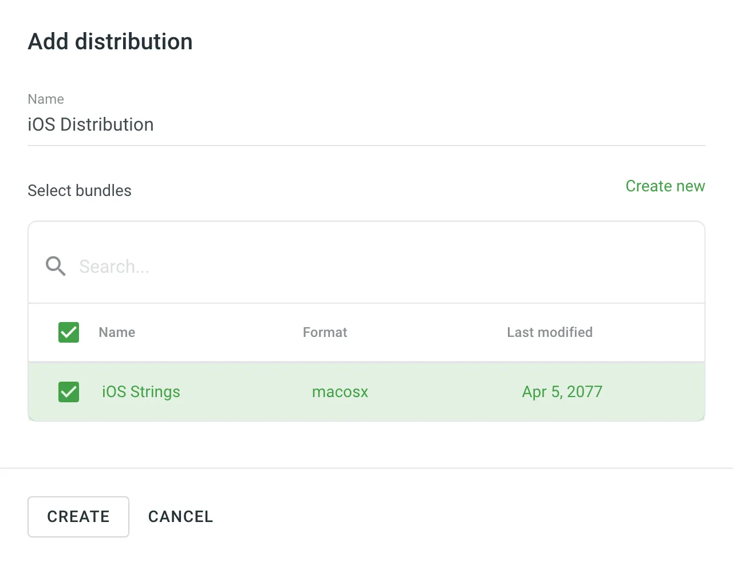Select the iOS Strings bundle row
This screenshot has height=565, width=733.
point(366,392)
